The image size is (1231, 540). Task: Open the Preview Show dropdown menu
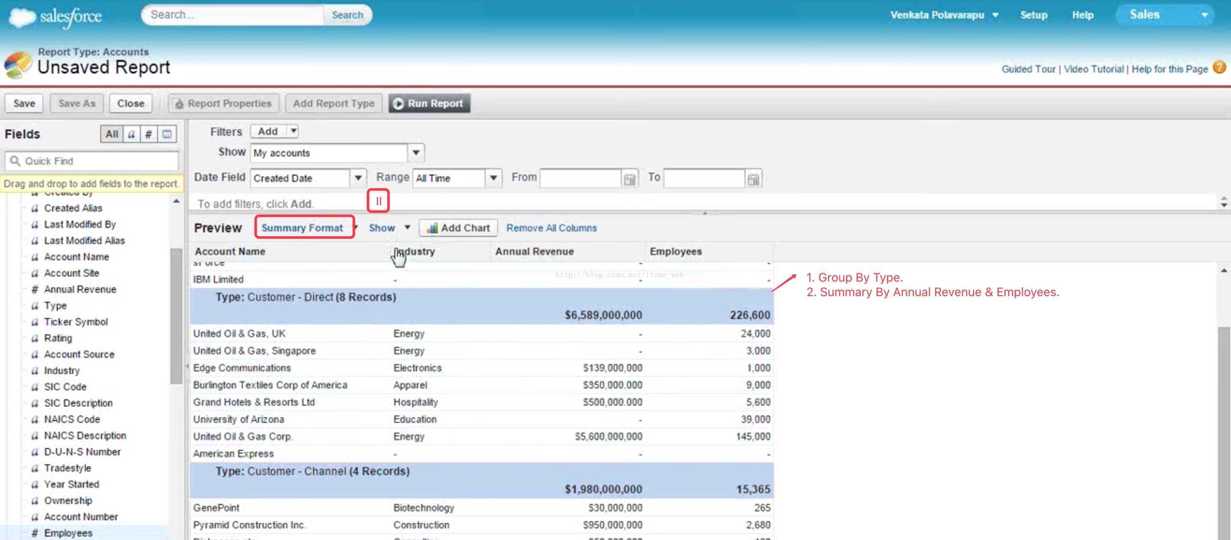390,228
